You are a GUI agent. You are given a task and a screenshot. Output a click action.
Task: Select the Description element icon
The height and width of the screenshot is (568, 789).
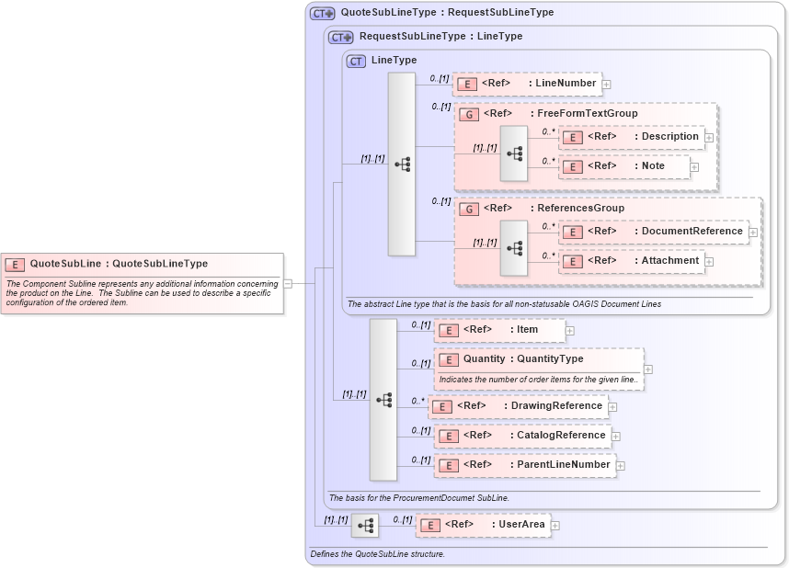[x=572, y=137]
